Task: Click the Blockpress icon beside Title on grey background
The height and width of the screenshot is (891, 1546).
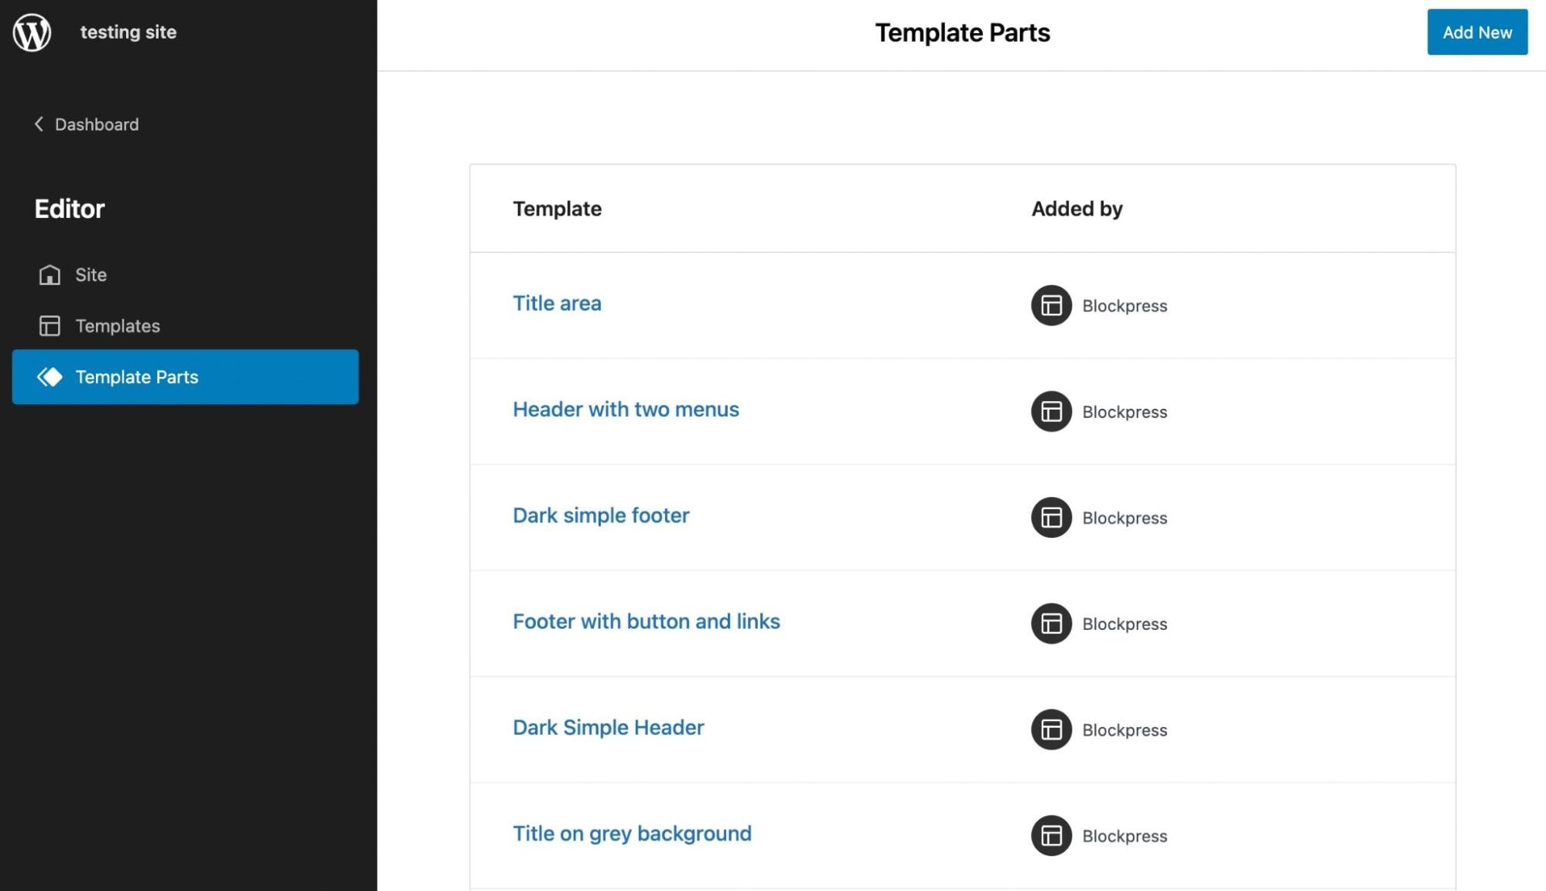Action: tap(1050, 835)
